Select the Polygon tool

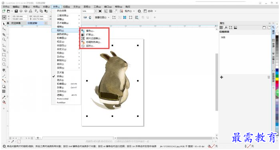tap(4, 64)
